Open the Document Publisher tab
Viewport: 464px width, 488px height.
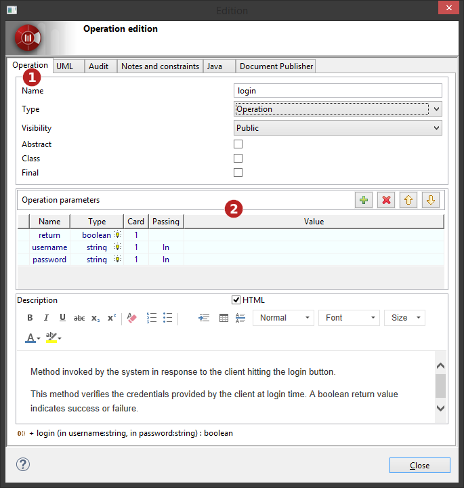click(276, 66)
